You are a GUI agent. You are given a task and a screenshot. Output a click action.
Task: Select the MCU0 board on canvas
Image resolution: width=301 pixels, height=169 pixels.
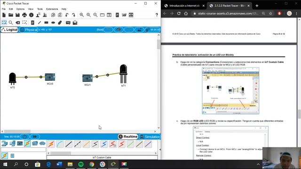[x=50, y=77]
